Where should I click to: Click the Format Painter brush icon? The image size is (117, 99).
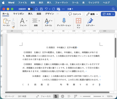tap(13, 27)
